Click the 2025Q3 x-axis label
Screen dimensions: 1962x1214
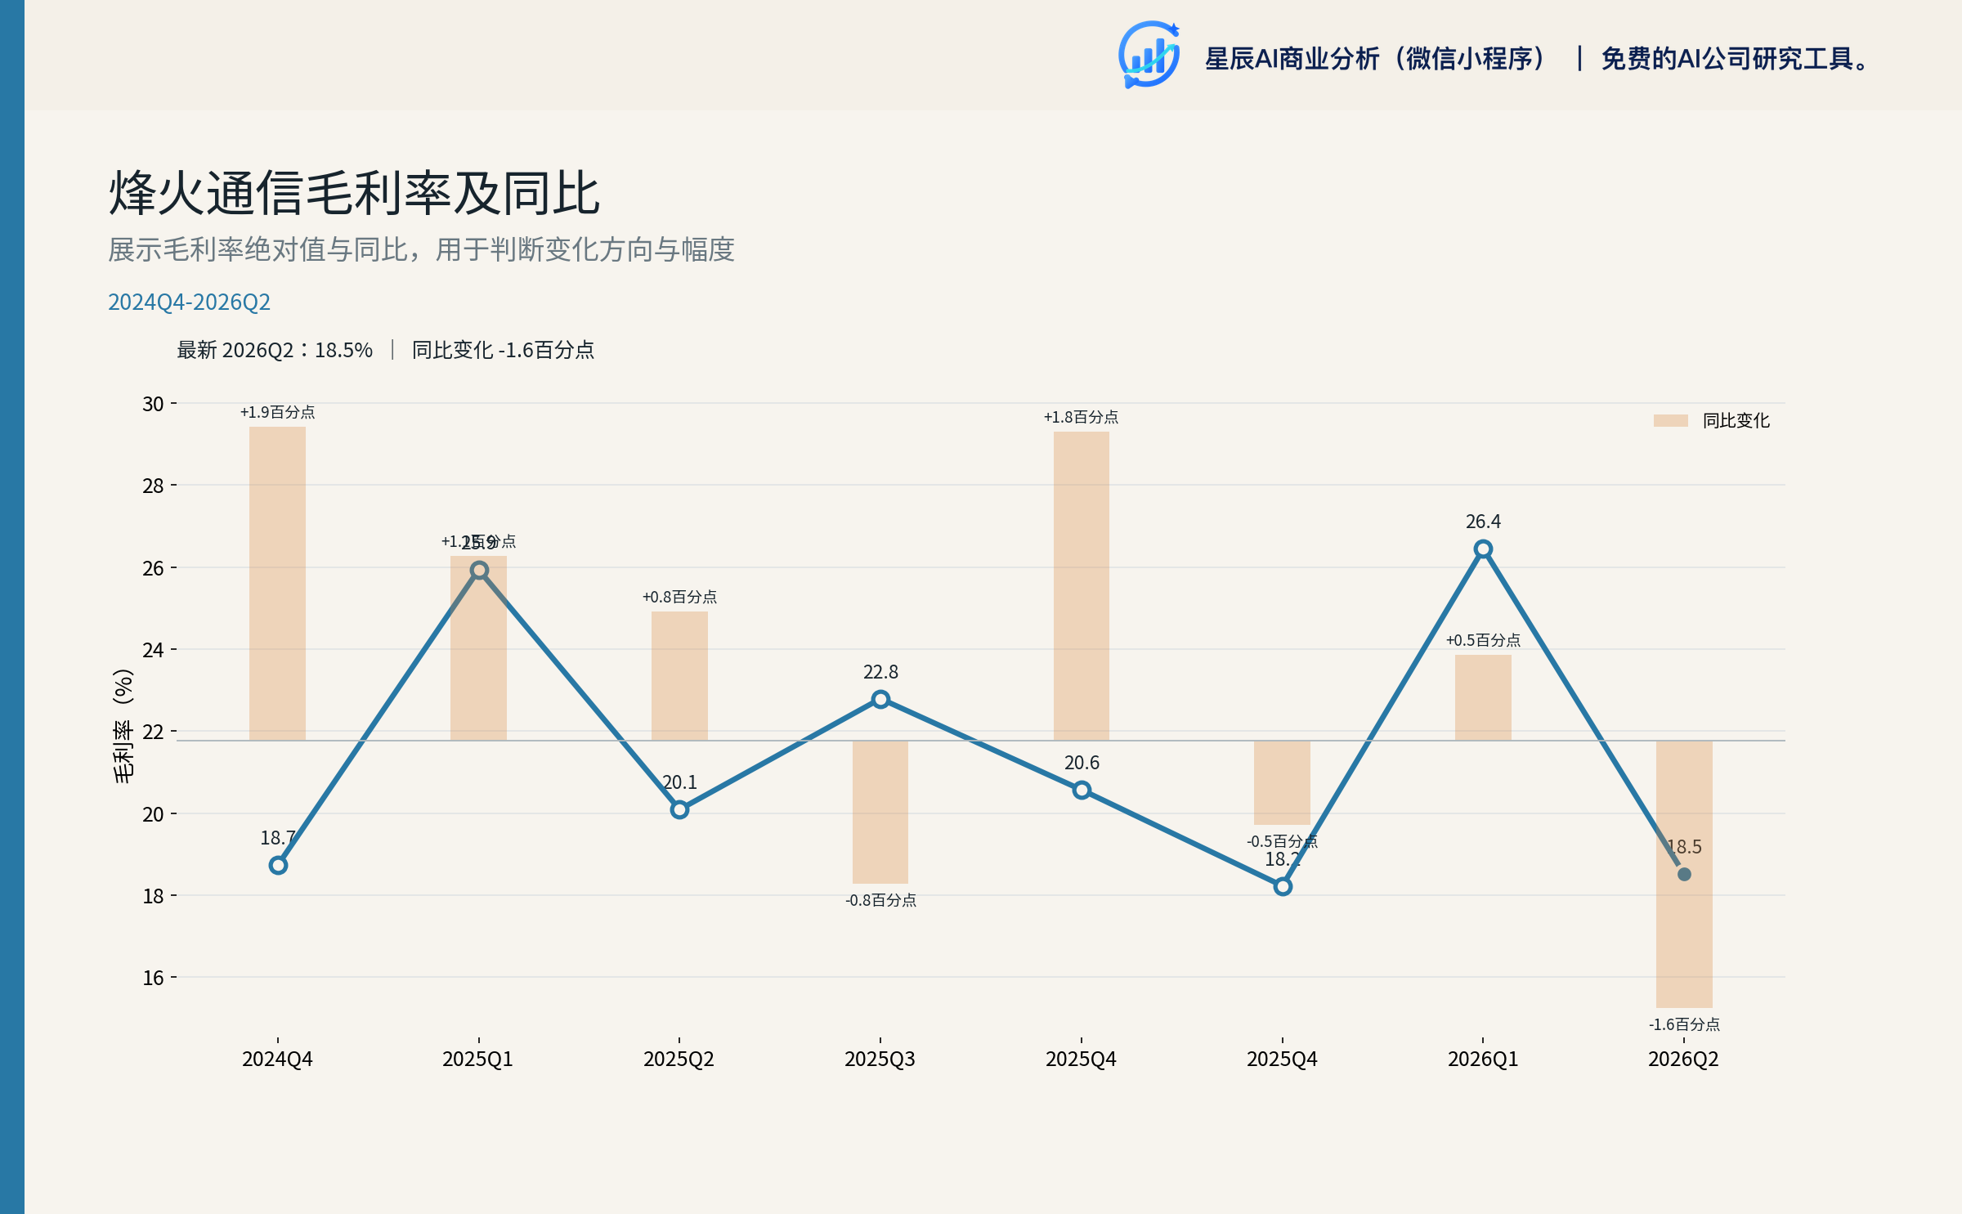[x=880, y=1059]
